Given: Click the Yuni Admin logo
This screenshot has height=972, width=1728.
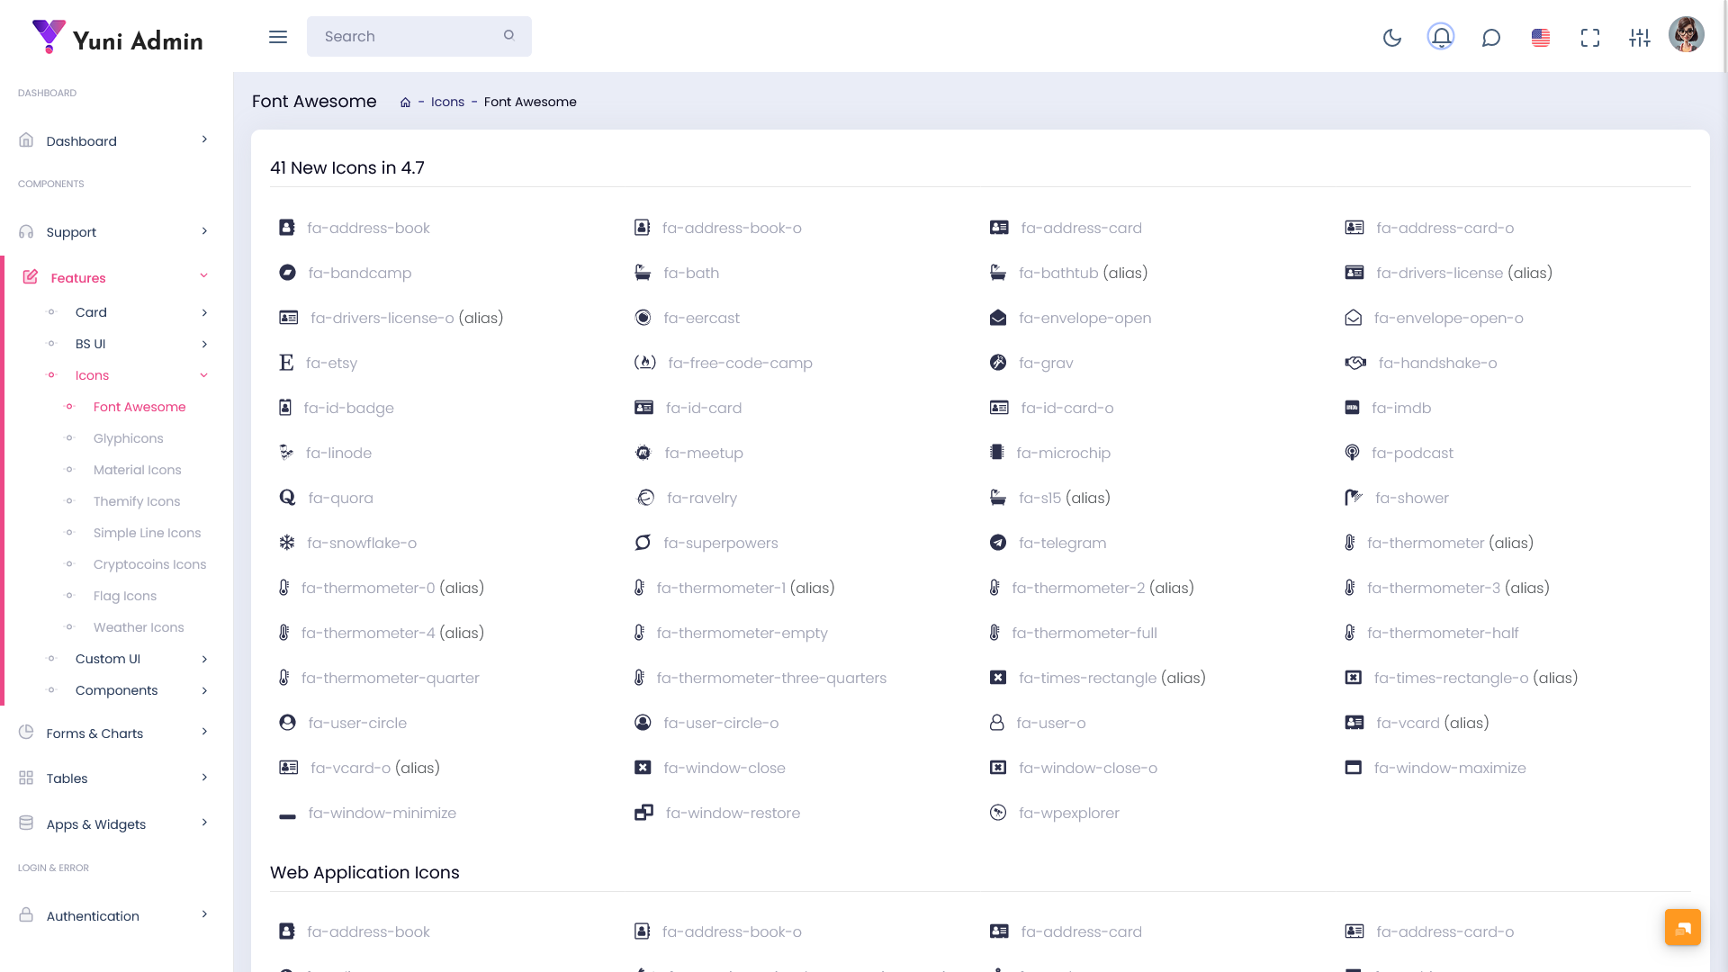Looking at the screenshot, I should [x=117, y=38].
